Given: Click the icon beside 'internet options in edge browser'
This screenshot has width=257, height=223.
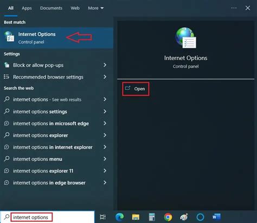Looking at the screenshot, I should click(7, 183).
